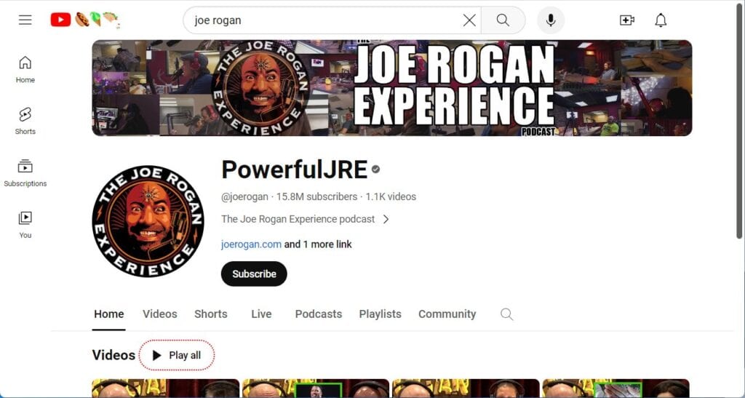Switch to the Shorts channel tab
Screen dimensions: 745x398
pyautogui.click(x=211, y=314)
